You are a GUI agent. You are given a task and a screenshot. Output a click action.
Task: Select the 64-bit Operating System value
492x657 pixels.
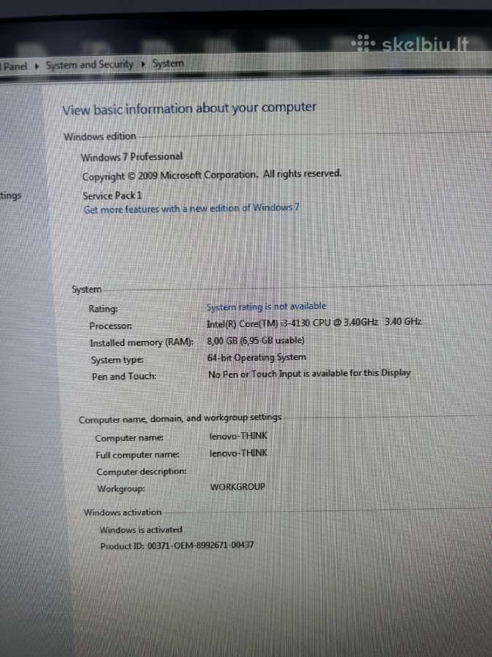257,358
